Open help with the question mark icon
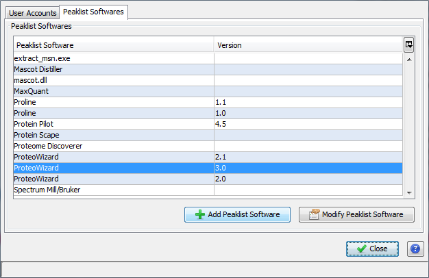 click(415, 249)
